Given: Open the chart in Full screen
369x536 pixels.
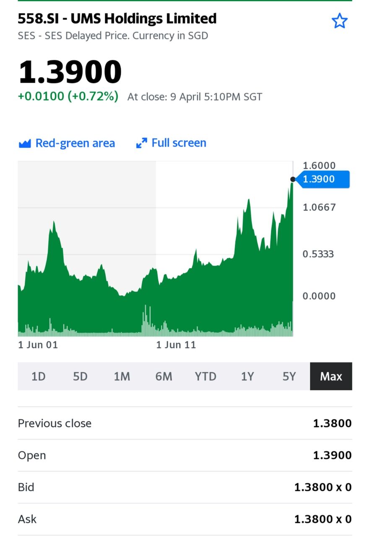Looking at the screenshot, I should (x=171, y=143).
